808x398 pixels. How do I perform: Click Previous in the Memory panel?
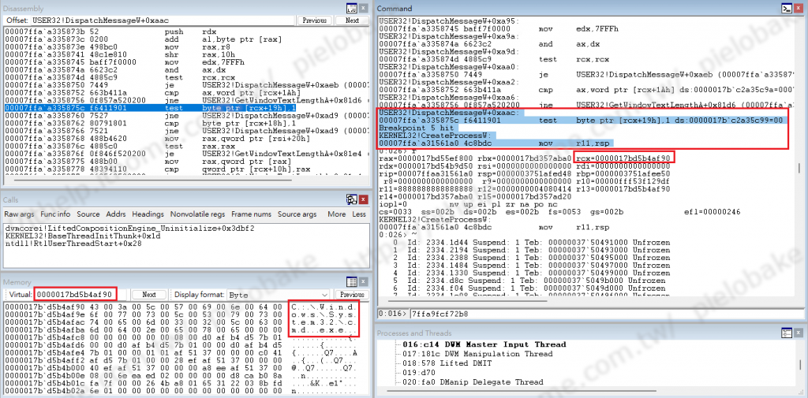click(x=352, y=295)
